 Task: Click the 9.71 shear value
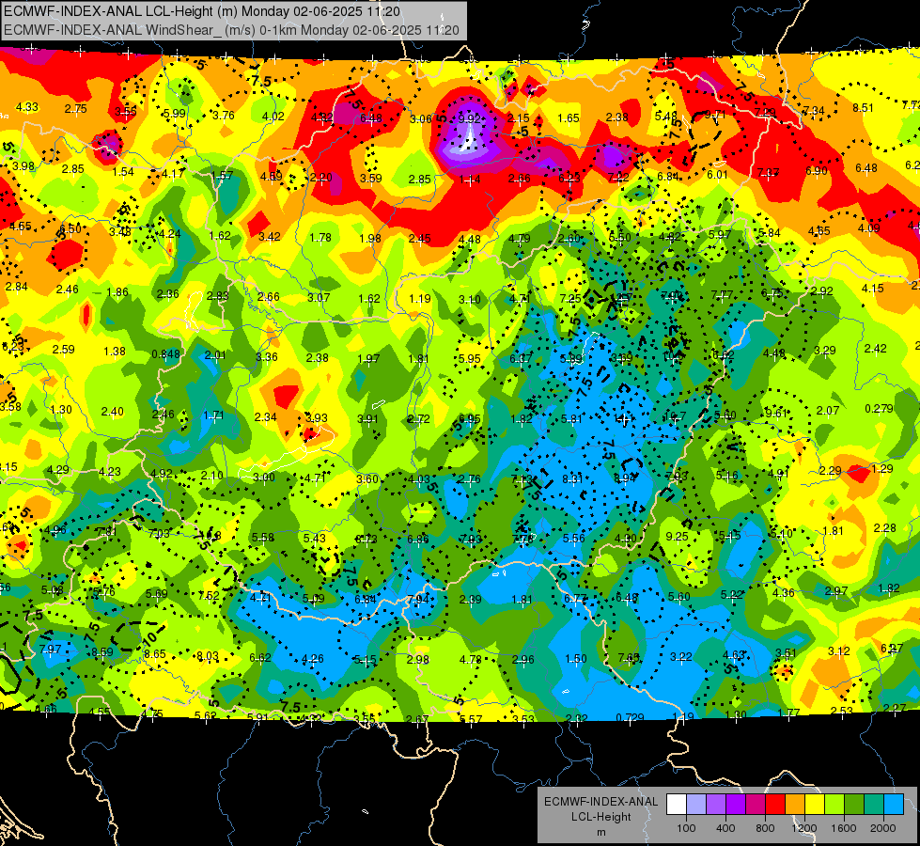715,115
